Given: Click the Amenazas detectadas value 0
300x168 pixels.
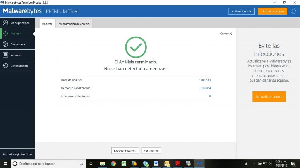Looking at the screenshot, I should pos(210,96).
